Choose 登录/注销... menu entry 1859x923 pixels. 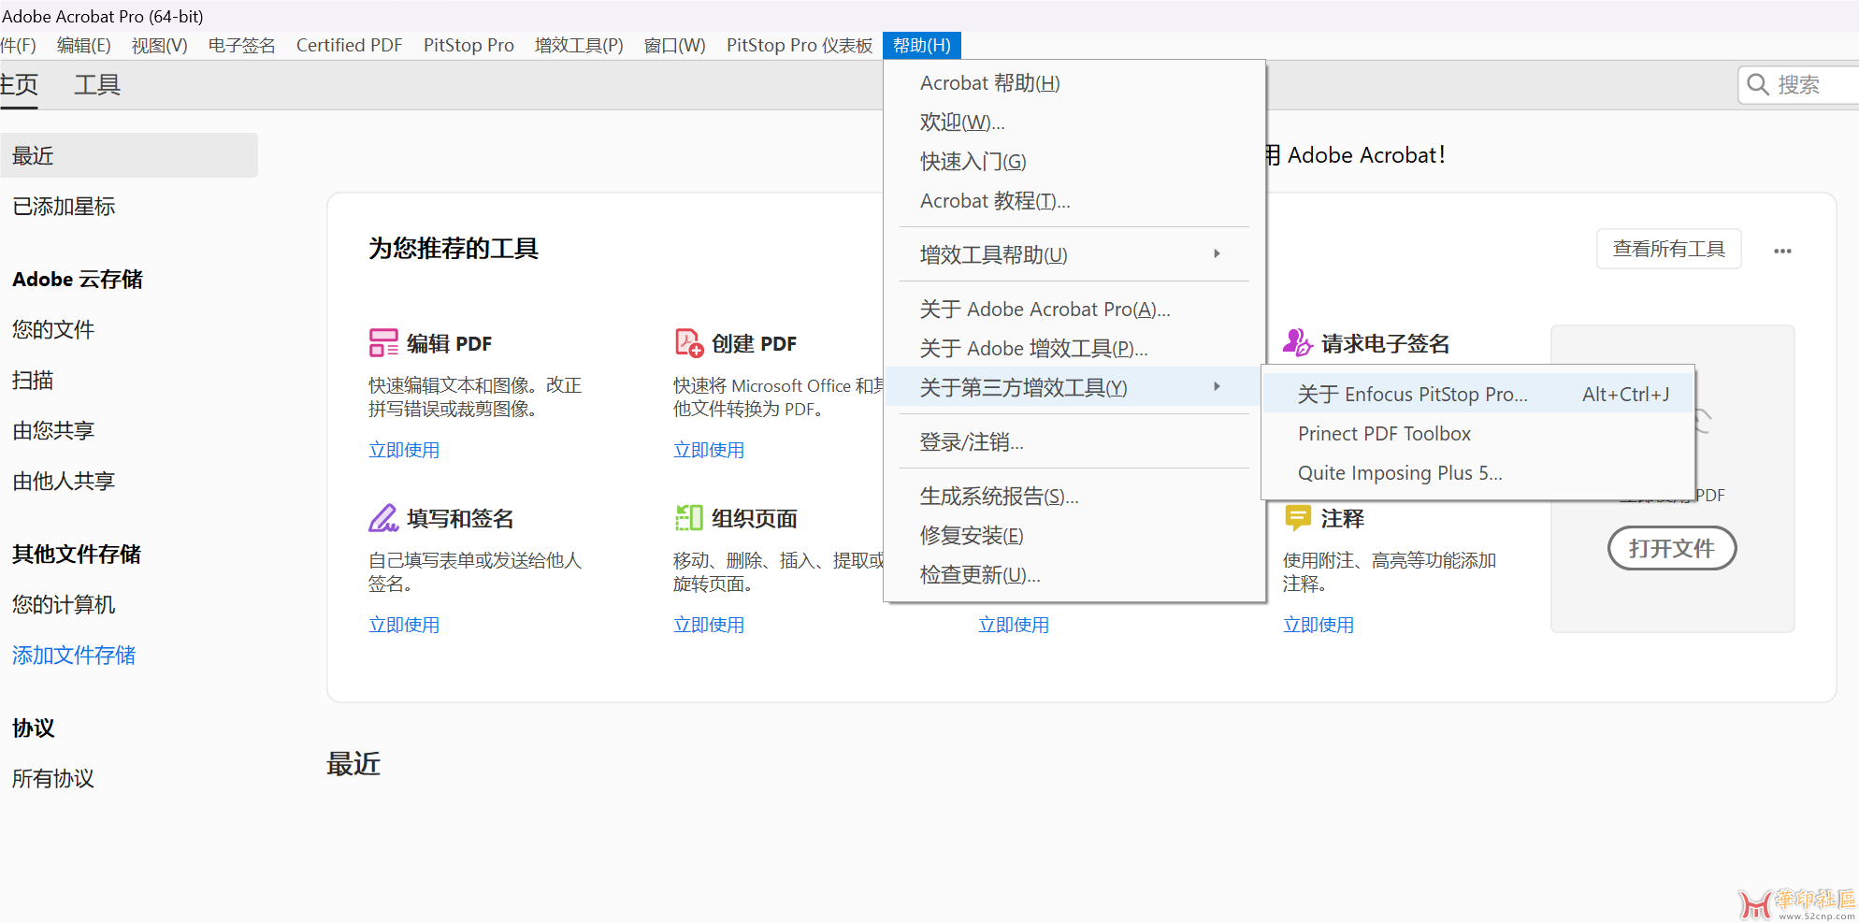(x=1074, y=442)
